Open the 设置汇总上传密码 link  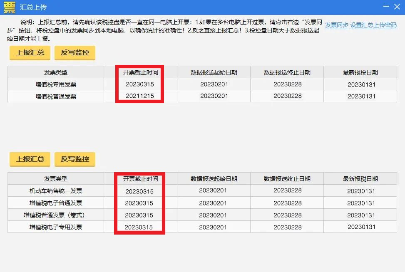coord(373,25)
